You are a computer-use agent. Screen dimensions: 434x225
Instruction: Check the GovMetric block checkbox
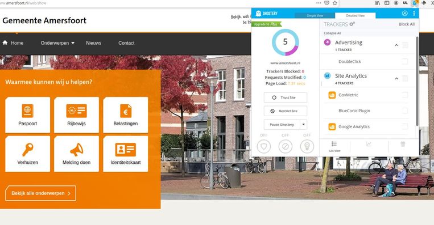[404, 95]
